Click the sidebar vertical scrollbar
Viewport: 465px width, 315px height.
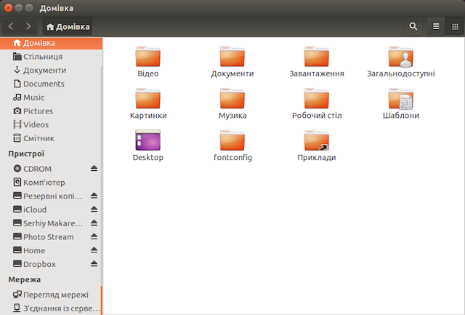102,300
